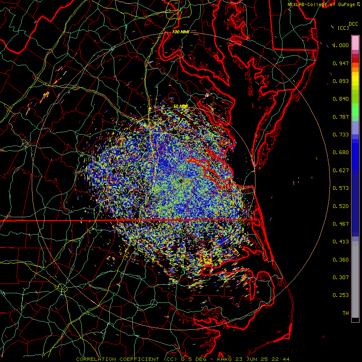Click the 1.000 value on the color scale
This screenshot has width=362, height=362.
pyautogui.click(x=341, y=45)
